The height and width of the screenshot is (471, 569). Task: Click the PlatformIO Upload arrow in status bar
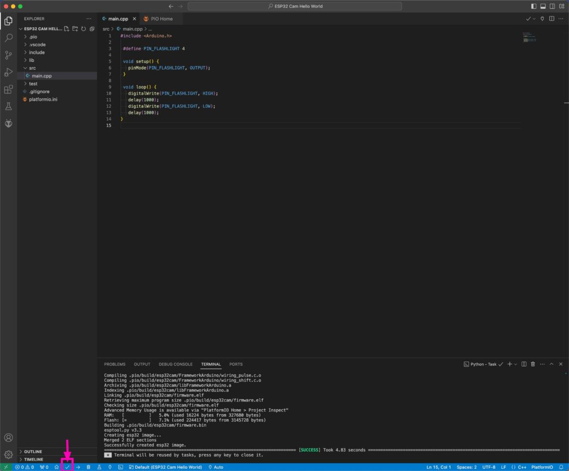tap(78, 467)
